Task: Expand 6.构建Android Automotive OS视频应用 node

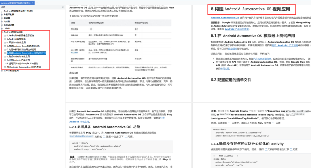Action: (5, 53)
